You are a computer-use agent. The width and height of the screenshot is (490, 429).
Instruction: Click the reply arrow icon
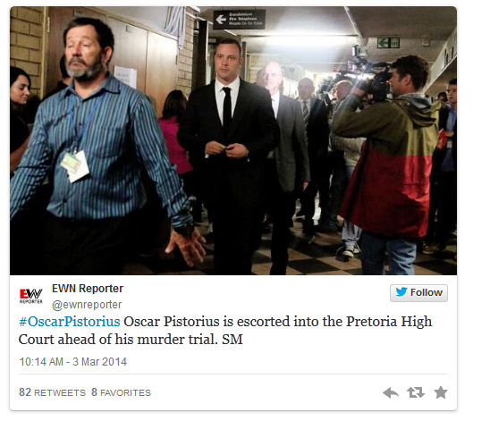[x=391, y=392]
